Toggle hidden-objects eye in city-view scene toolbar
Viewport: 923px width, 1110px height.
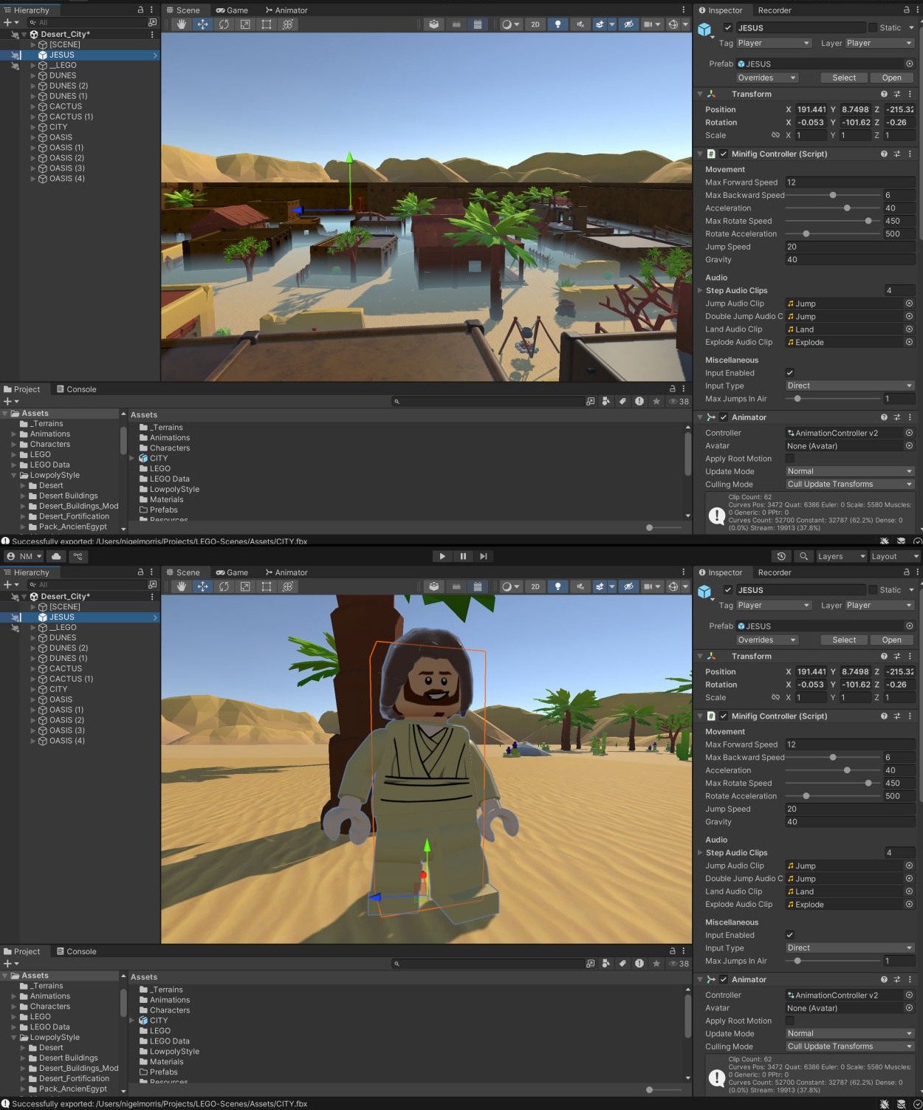coord(628,24)
